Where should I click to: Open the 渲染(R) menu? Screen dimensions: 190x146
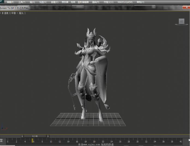pos(96,2)
